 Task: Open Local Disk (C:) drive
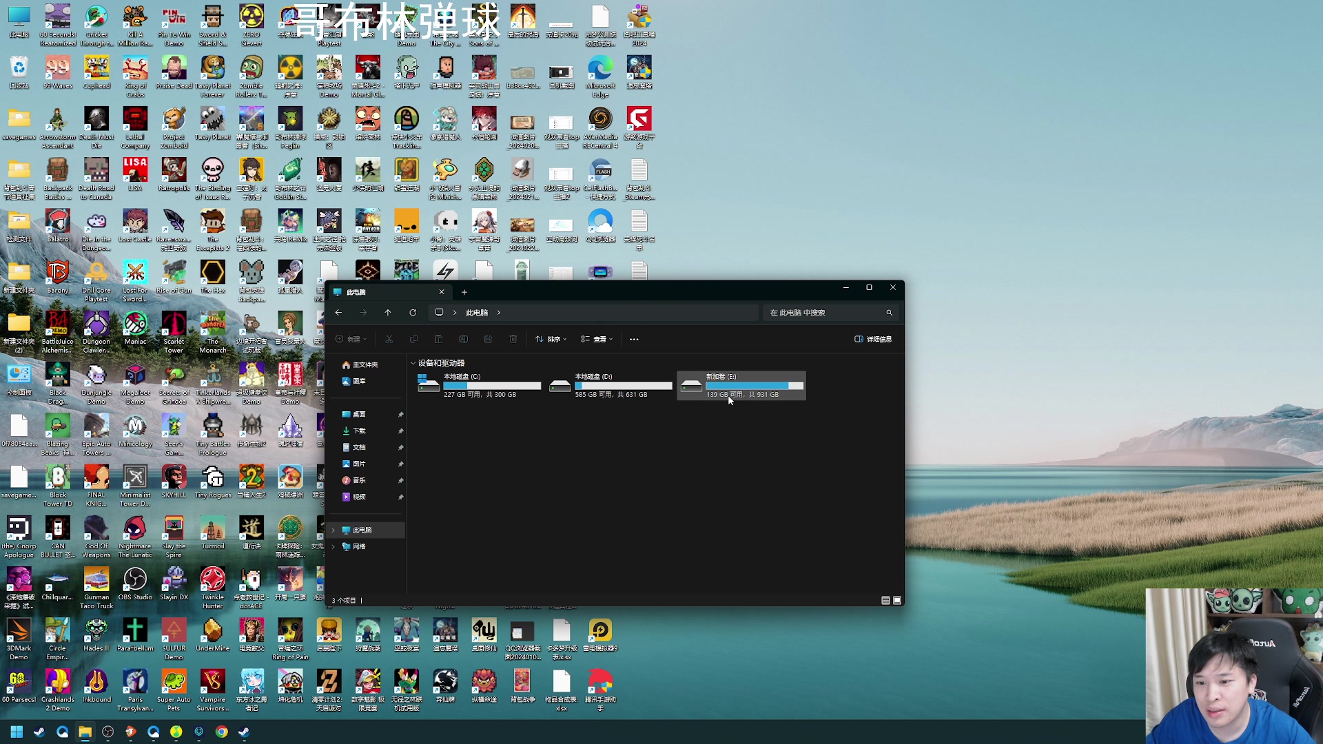479,385
